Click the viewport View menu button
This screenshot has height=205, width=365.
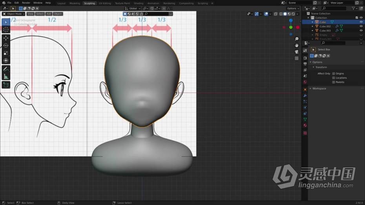click(31, 14)
